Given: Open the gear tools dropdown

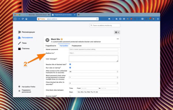Looking at the screenshot, I should 117,32.
